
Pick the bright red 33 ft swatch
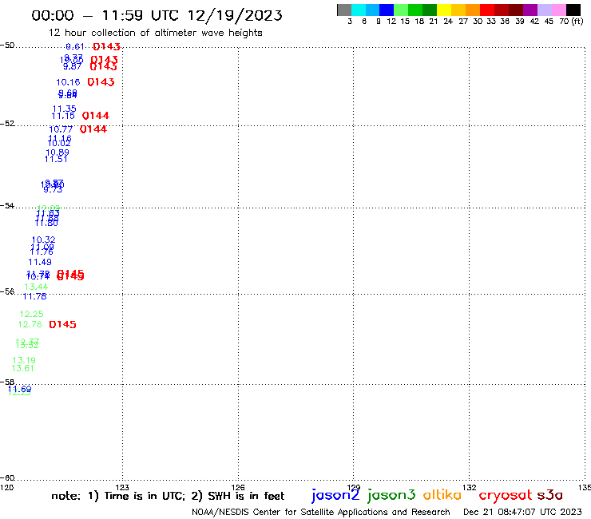click(487, 10)
